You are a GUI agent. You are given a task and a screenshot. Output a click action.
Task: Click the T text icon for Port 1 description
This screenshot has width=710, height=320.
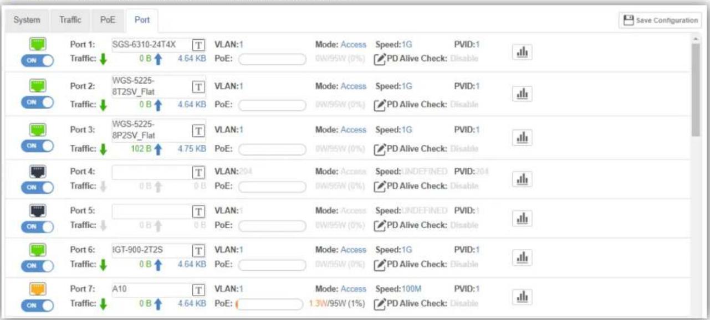pyautogui.click(x=198, y=45)
